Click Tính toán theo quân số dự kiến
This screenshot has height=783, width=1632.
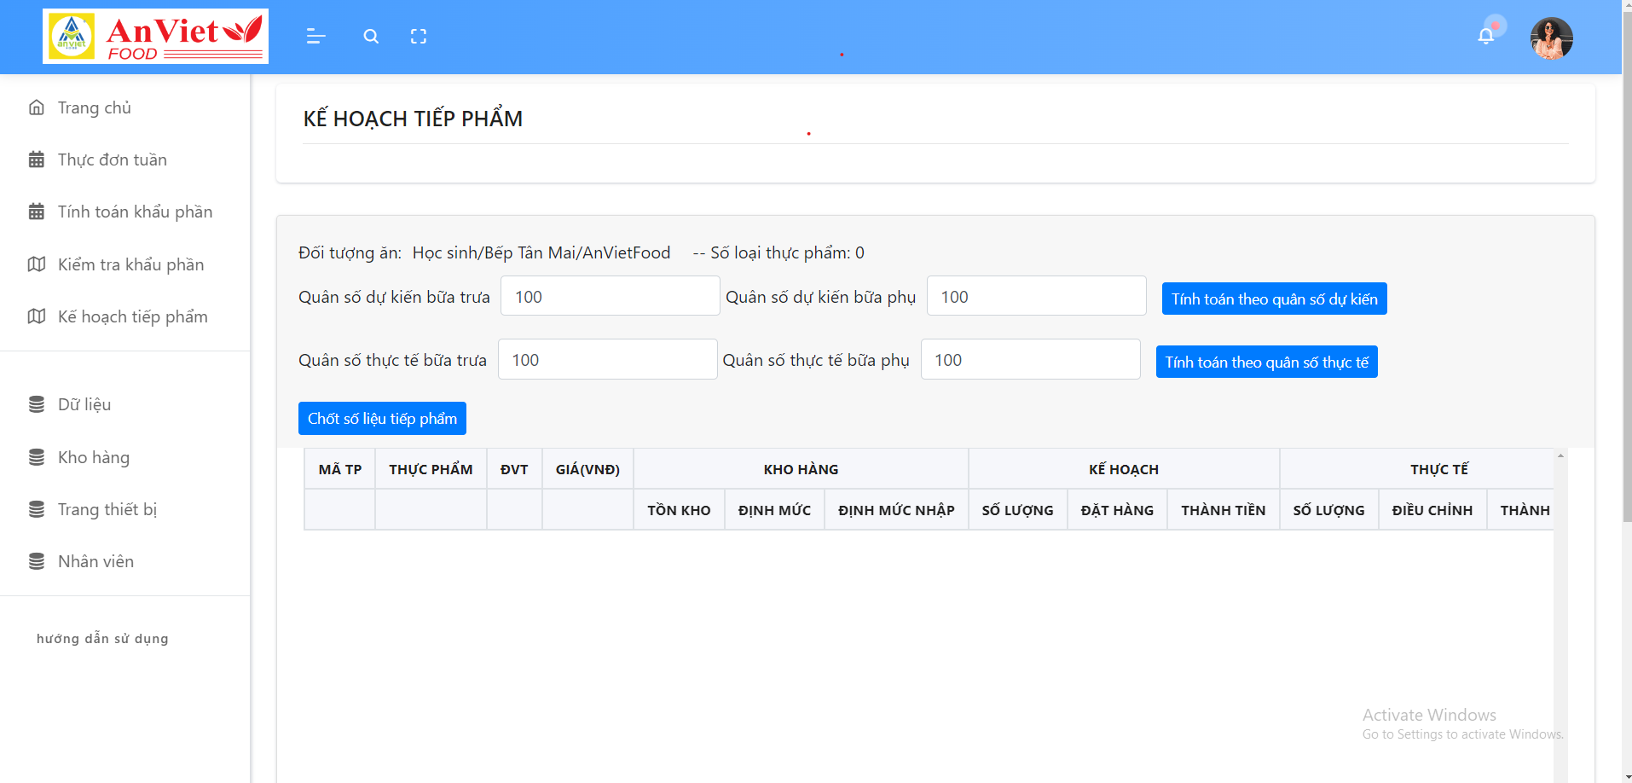pos(1273,299)
